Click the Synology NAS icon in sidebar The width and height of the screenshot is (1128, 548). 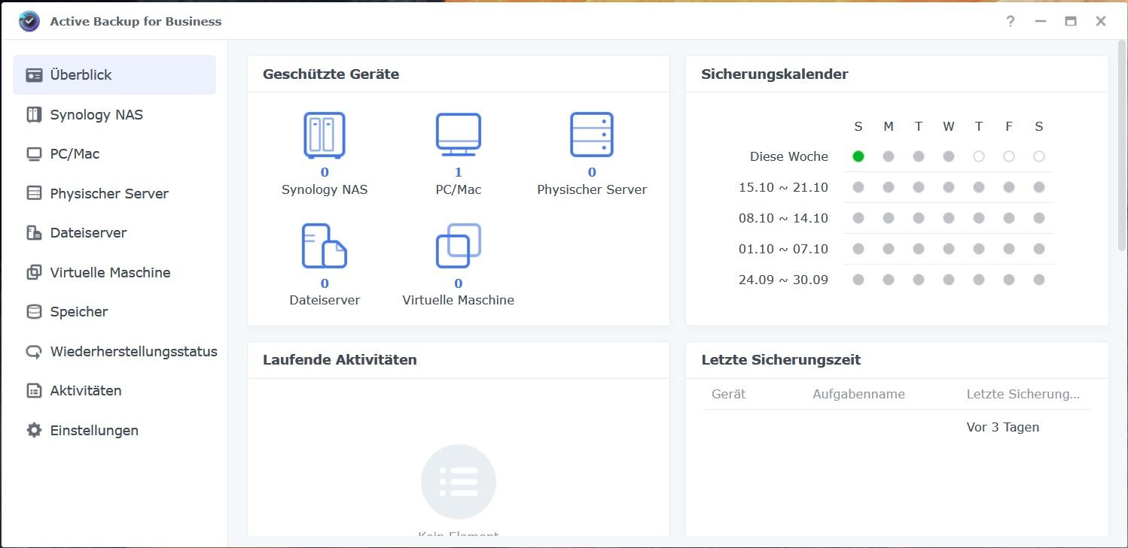[34, 114]
